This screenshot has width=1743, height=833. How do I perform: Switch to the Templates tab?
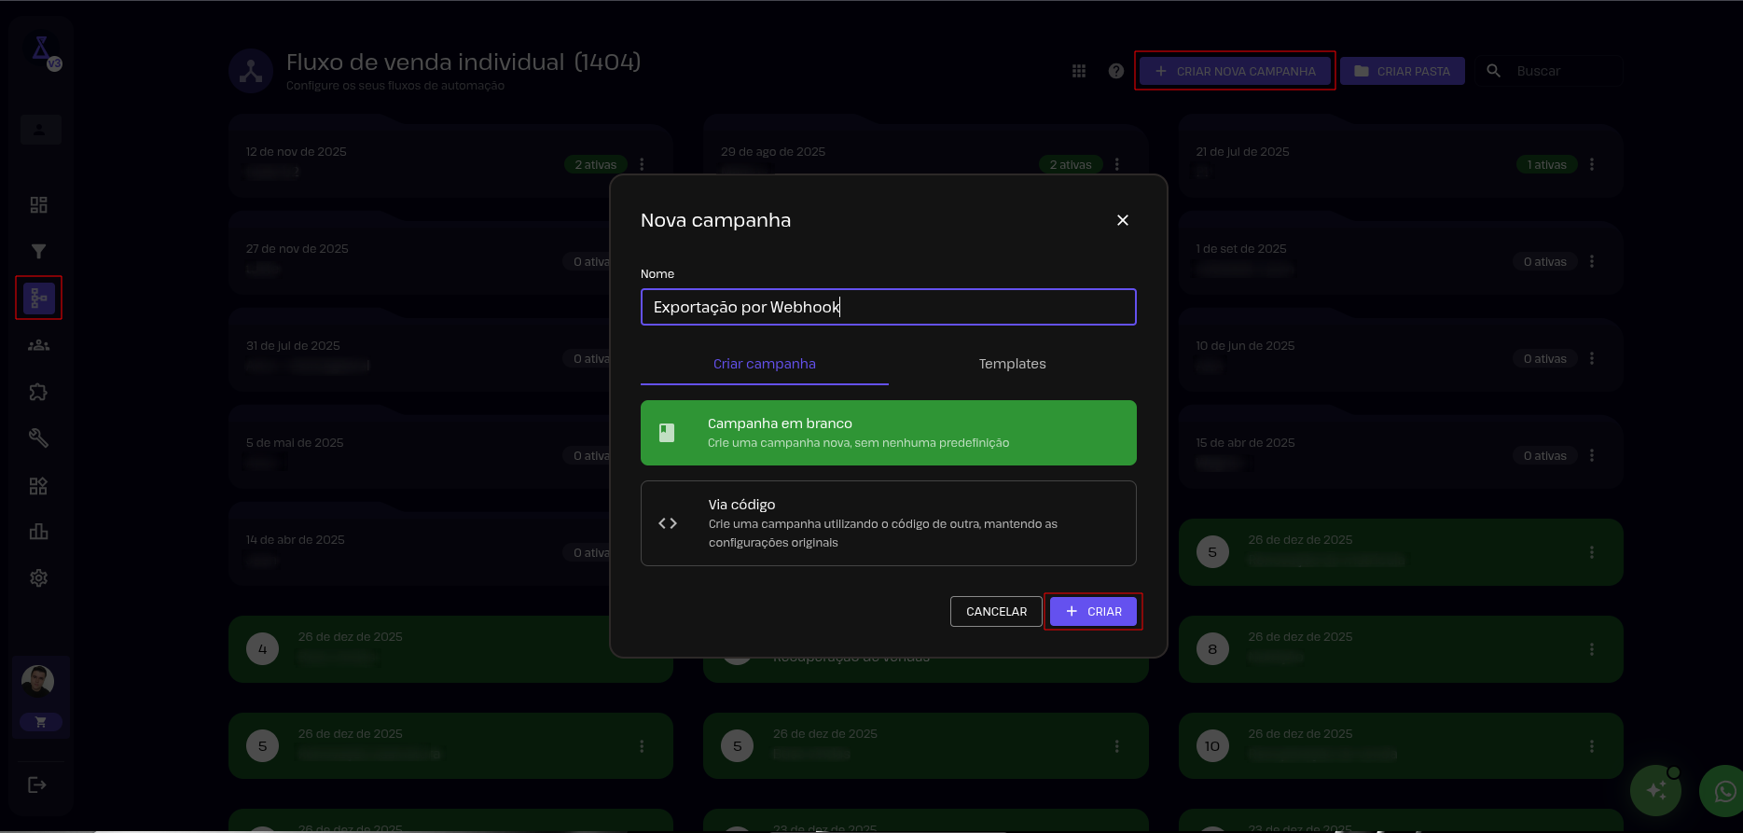click(x=1012, y=364)
